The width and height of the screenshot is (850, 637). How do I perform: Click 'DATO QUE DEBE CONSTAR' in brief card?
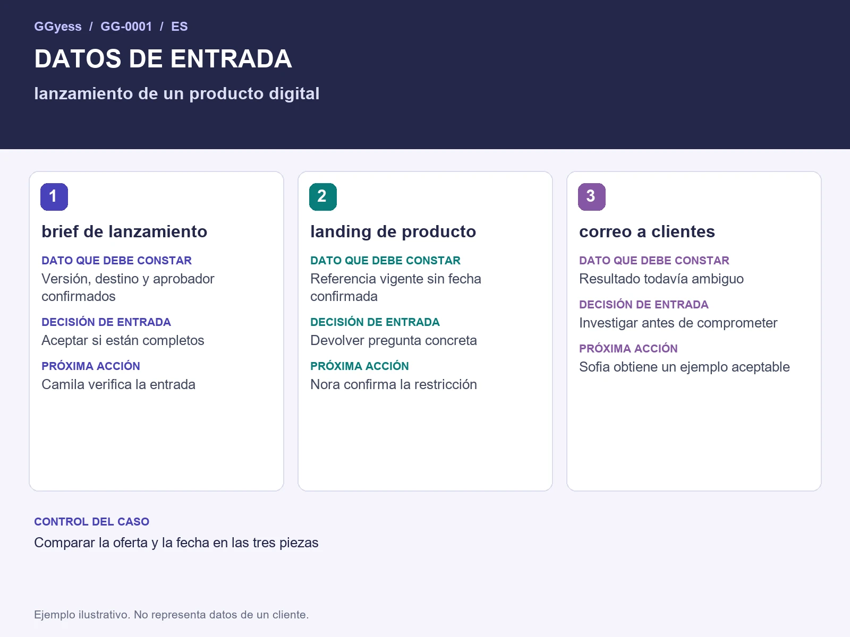tap(117, 261)
